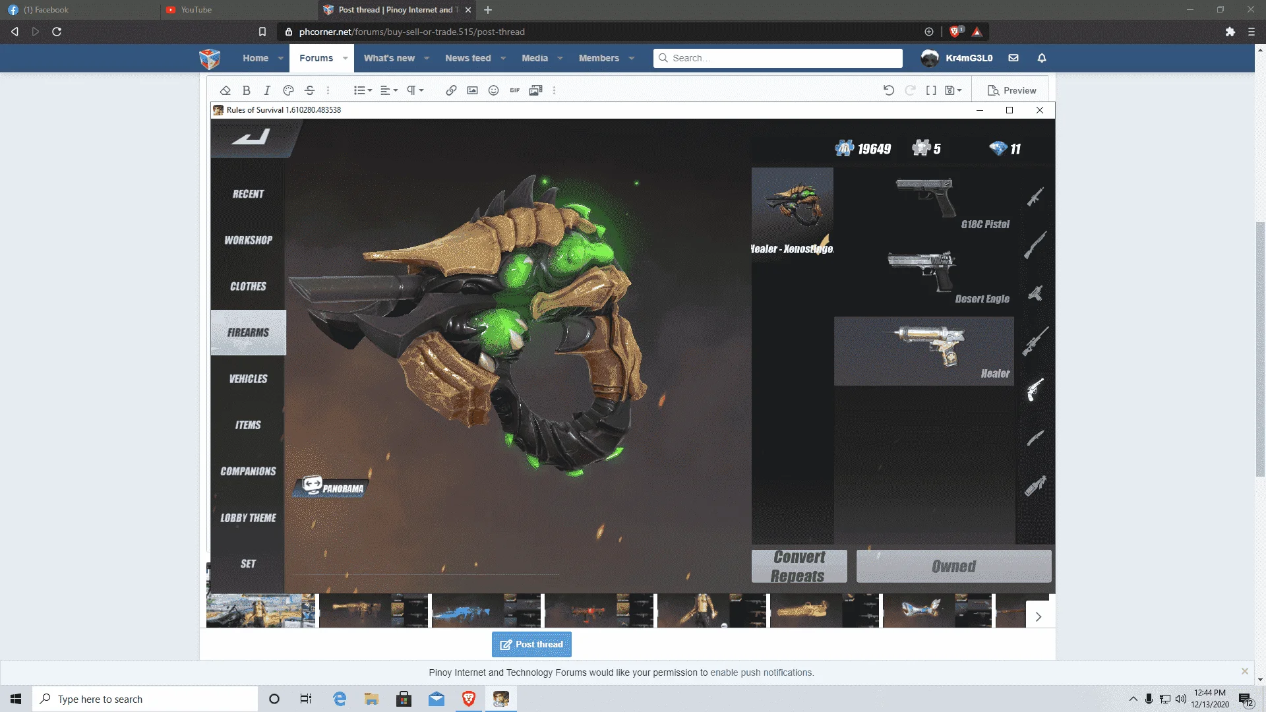Expand the Forums dropdown arrow
Viewport: 1266px width, 712px height.
pyautogui.click(x=345, y=58)
